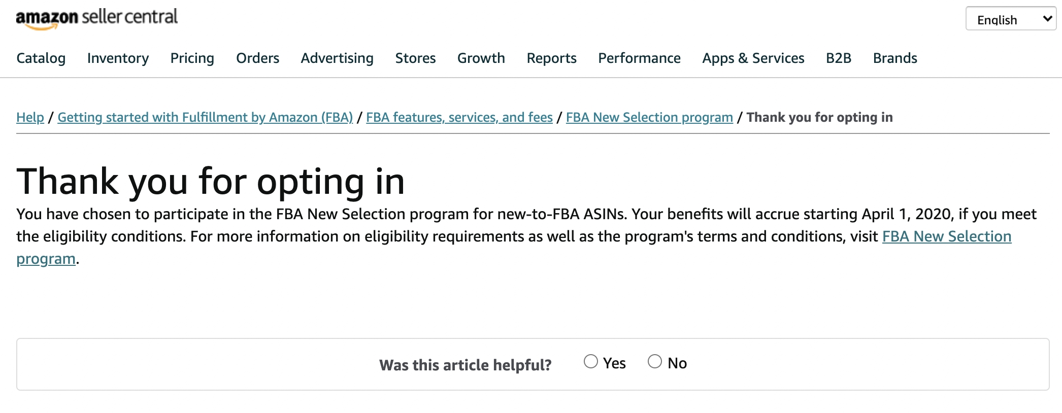Open the Orders menu

pos(258,58)
